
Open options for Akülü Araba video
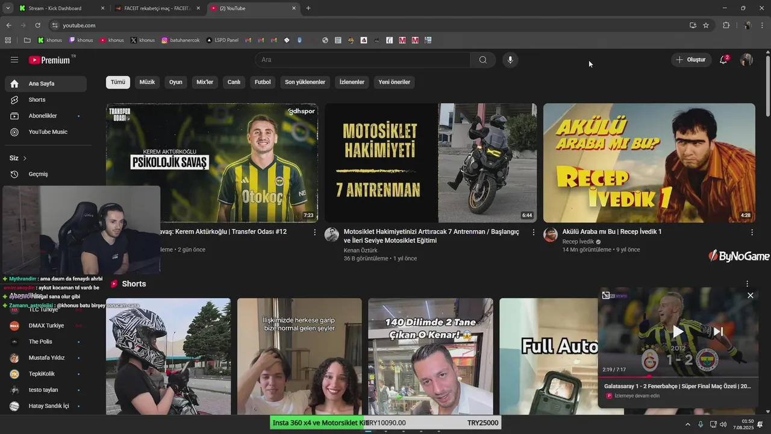click(752, 232)
